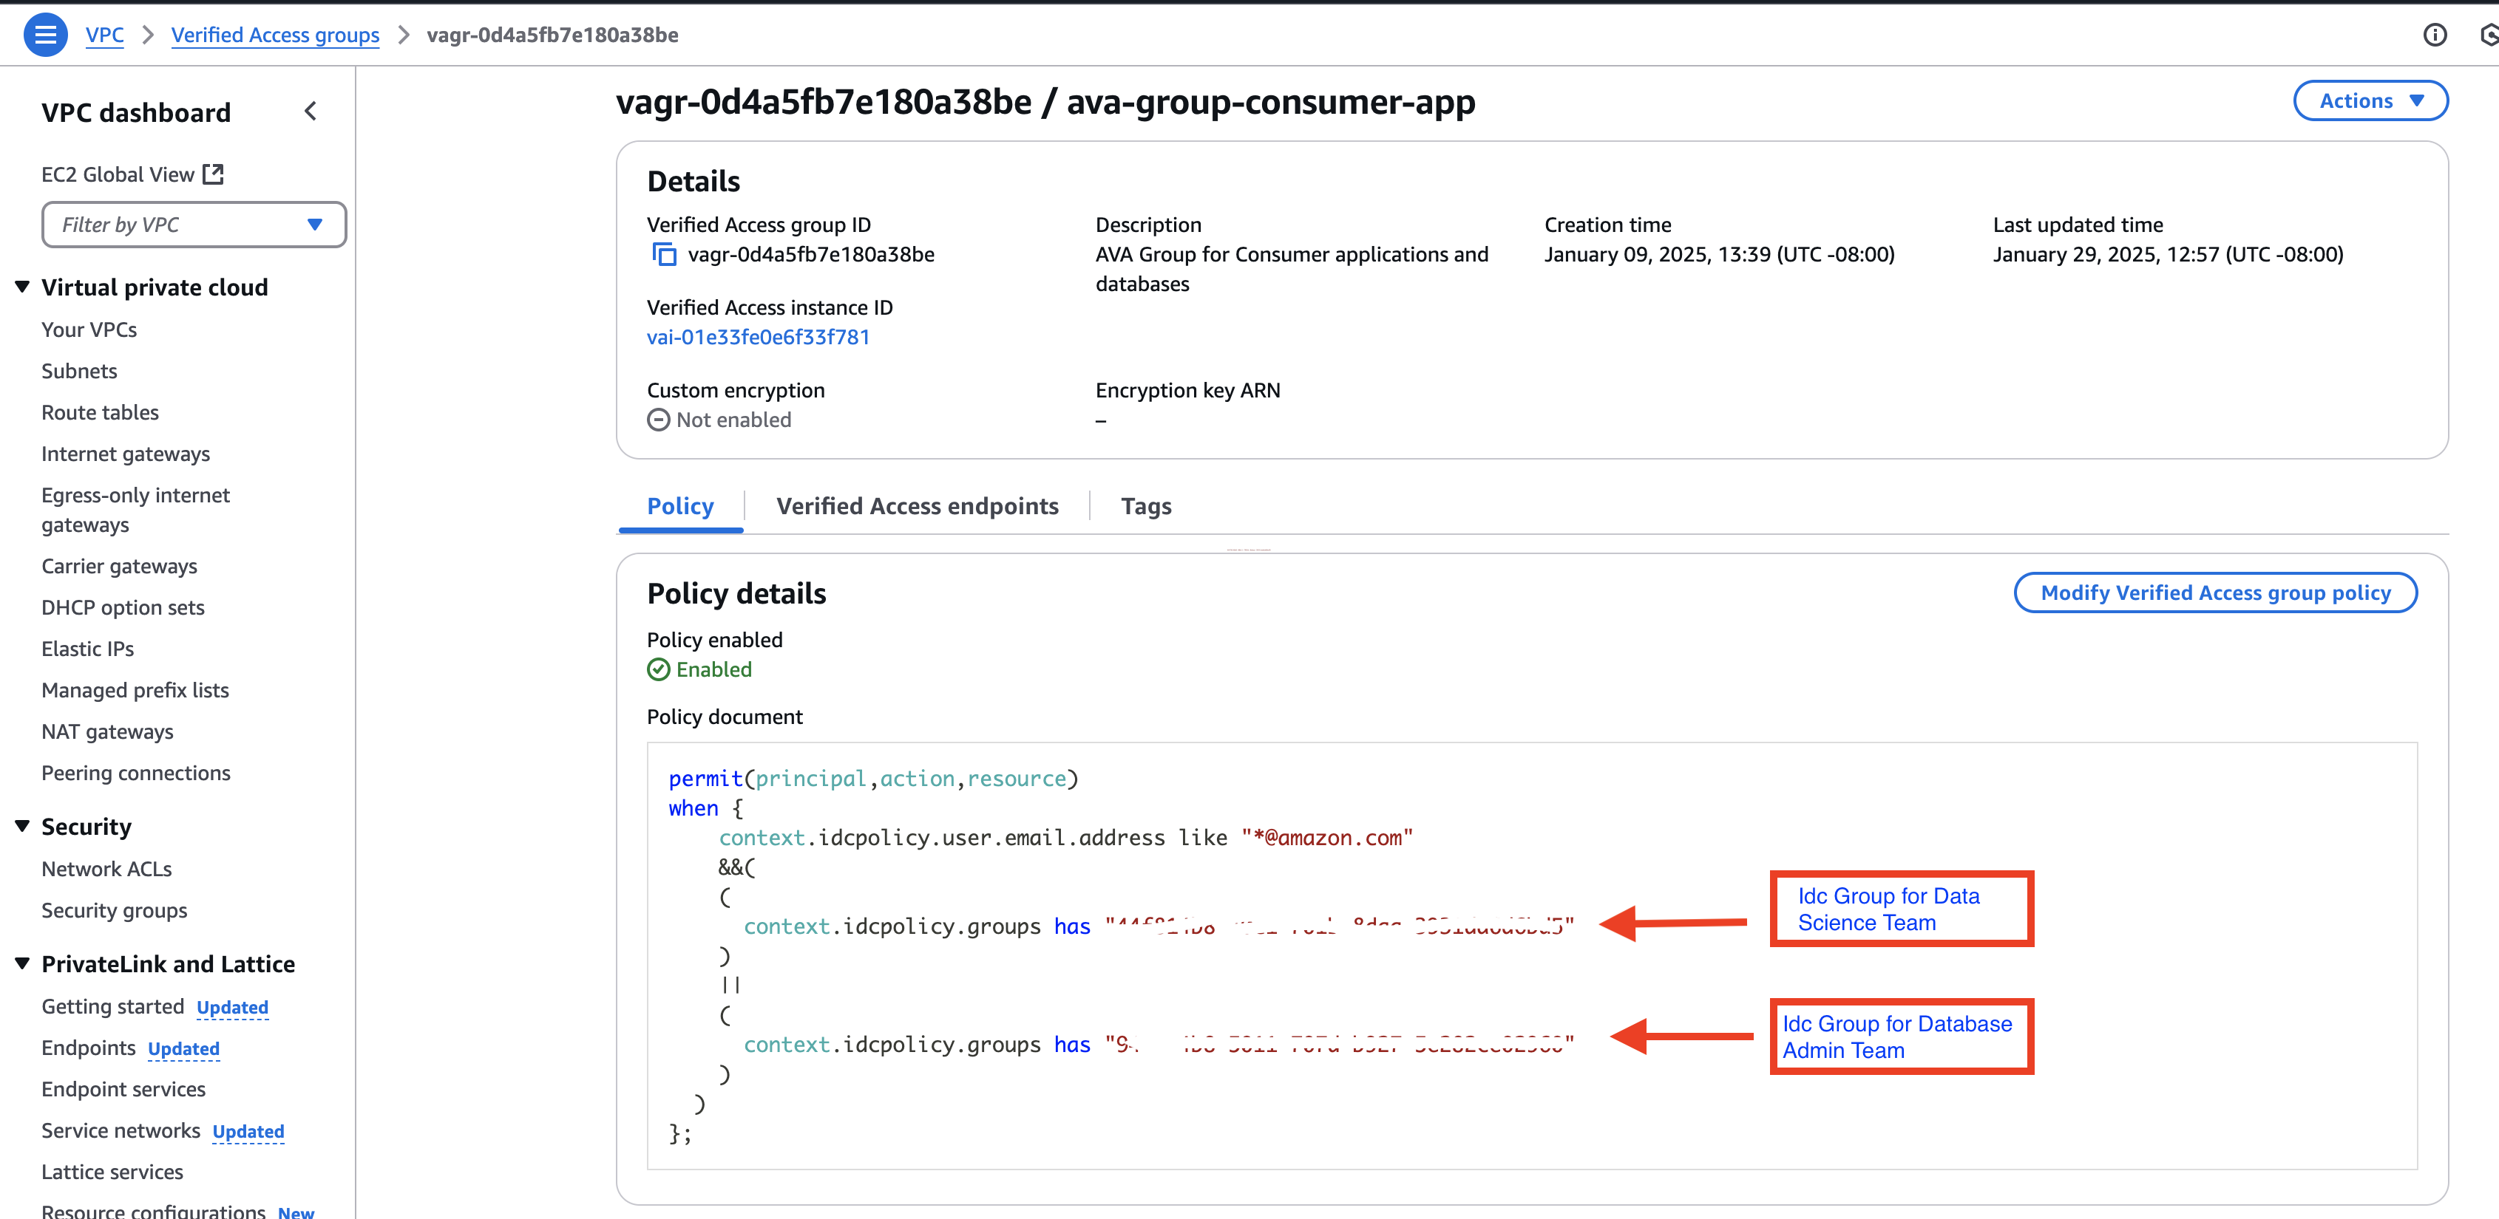Screen dimensions: 2499x1219
Task: Open the hamburger navigation menu
Action: coord(44,35)
